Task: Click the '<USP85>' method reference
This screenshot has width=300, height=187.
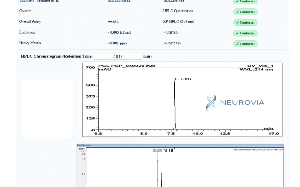Action: tap(172, 32)
